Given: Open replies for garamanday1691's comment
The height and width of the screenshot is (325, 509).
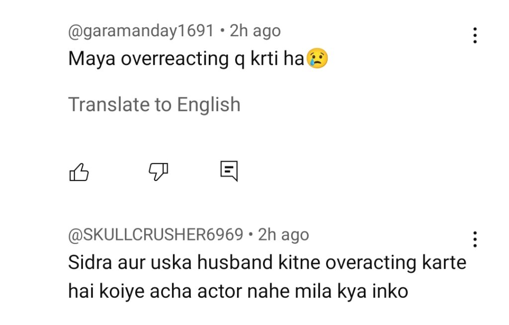Looking at the screenshot, I should [229, 171].
